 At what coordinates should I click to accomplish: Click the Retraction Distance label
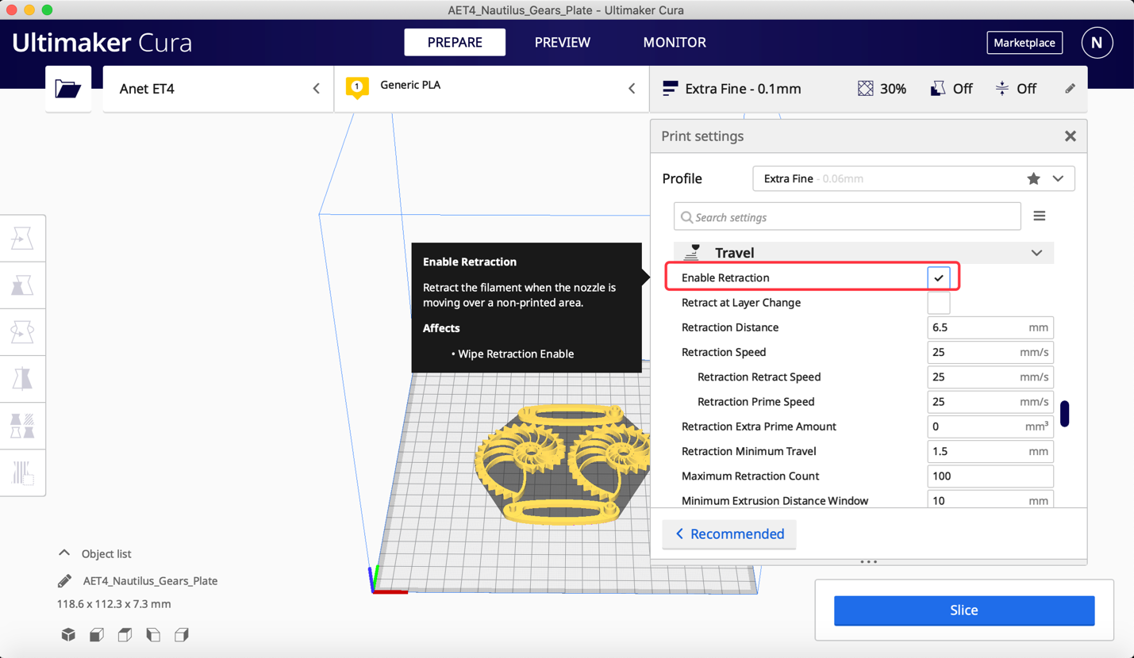pyautogui.click(x=730, y=327)
